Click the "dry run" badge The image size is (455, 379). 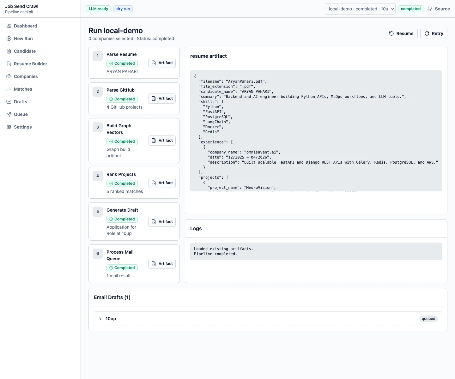pos(123,9)
